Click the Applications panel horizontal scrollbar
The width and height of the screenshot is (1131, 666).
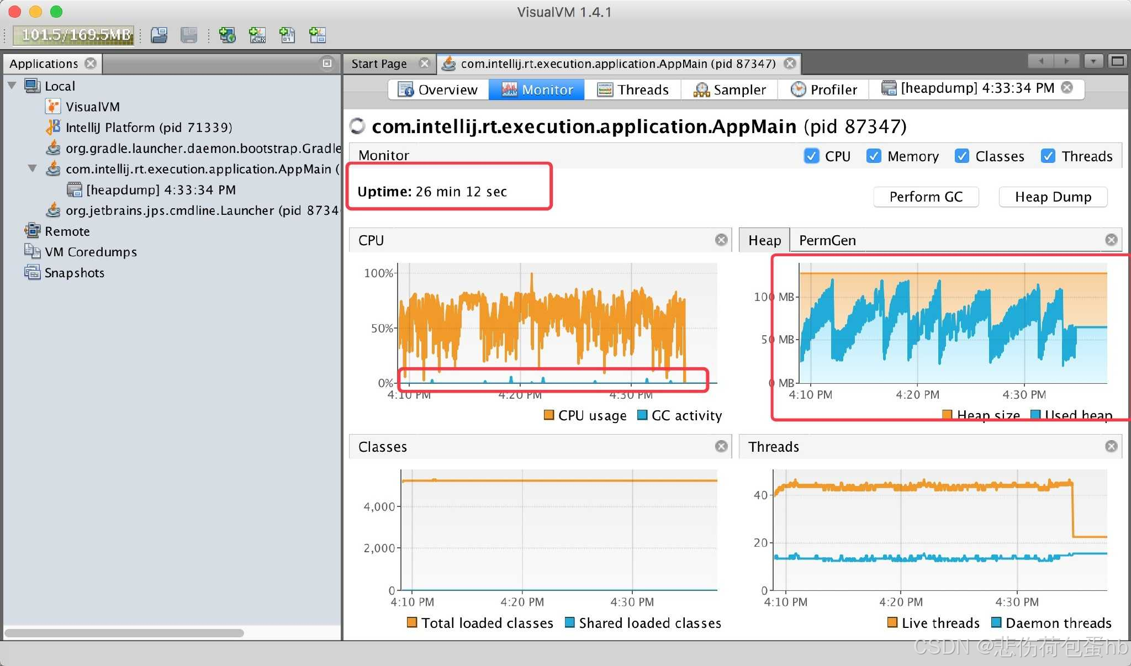tap(124, 633)
